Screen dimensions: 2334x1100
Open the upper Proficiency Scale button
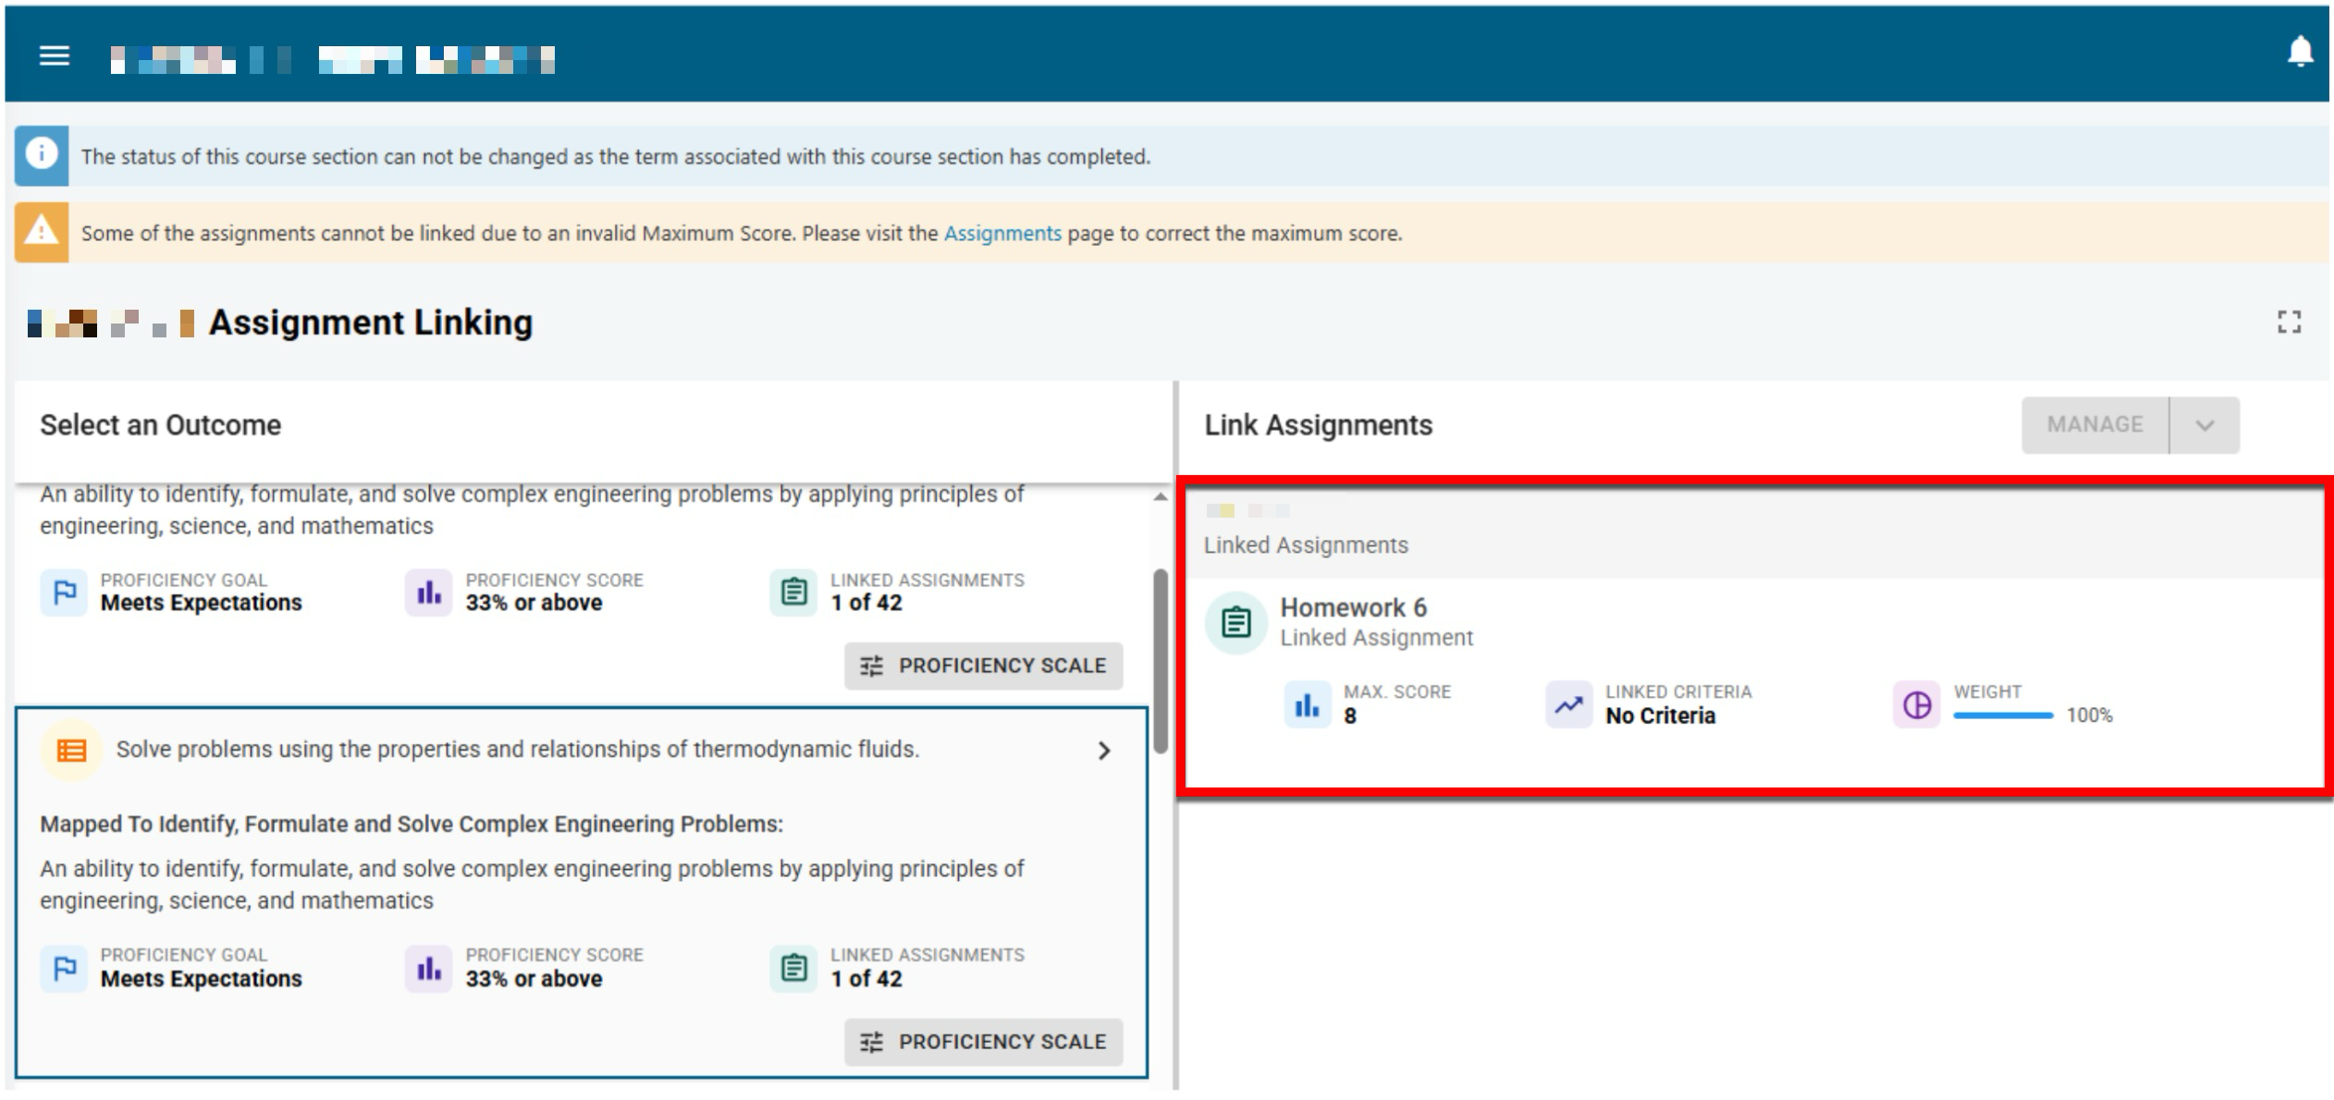coord(983,666)
